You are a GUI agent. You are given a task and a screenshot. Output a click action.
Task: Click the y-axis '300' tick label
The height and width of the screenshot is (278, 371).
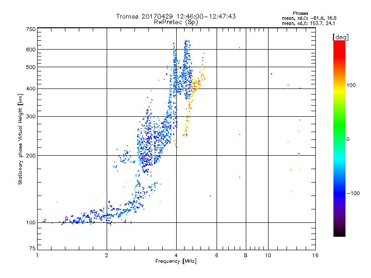coord(31,117)
